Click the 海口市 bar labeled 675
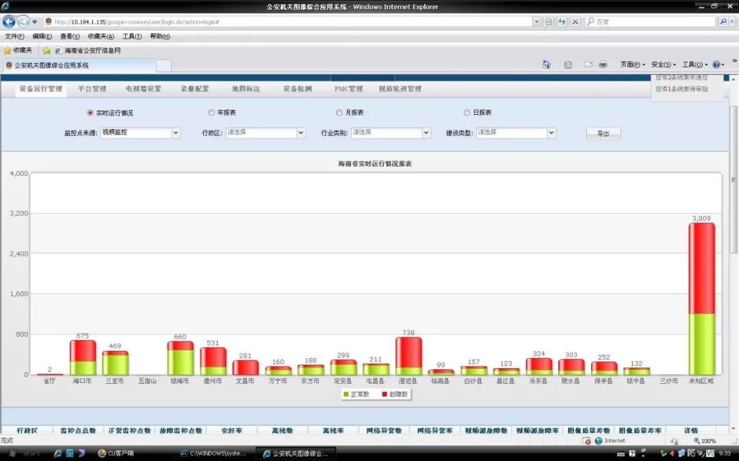The height and width of the screenshot is (461, 739). point(83,357)
